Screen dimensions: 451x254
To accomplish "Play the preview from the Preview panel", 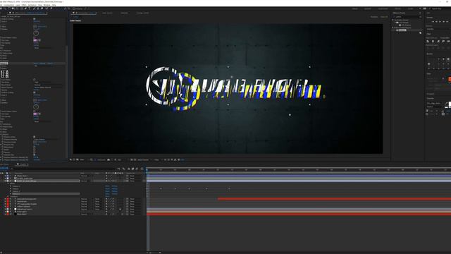I will click(x=440, y=22).
